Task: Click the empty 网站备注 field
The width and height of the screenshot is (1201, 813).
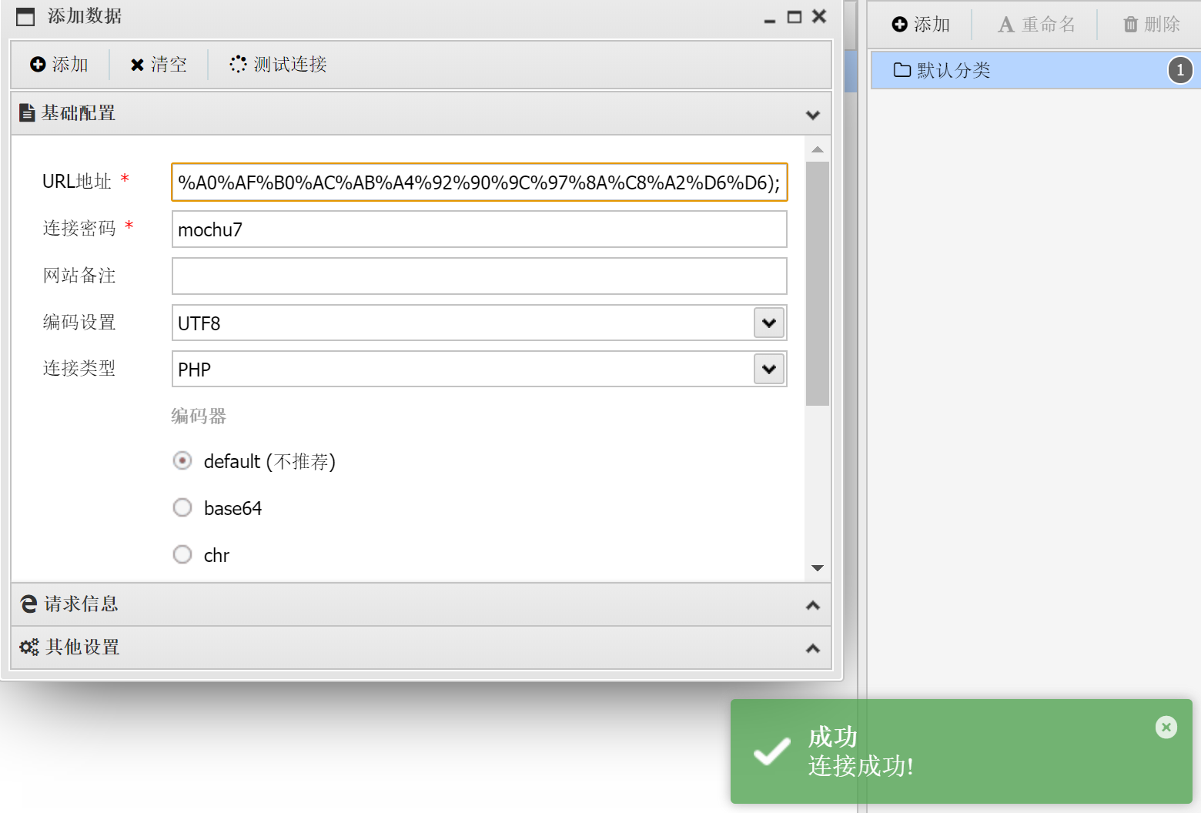Action: [x=479, y=276]
